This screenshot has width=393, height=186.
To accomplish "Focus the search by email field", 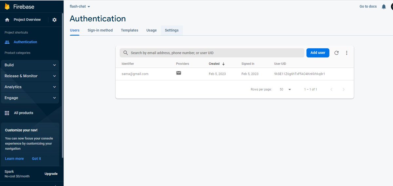I will pos(212,53).
